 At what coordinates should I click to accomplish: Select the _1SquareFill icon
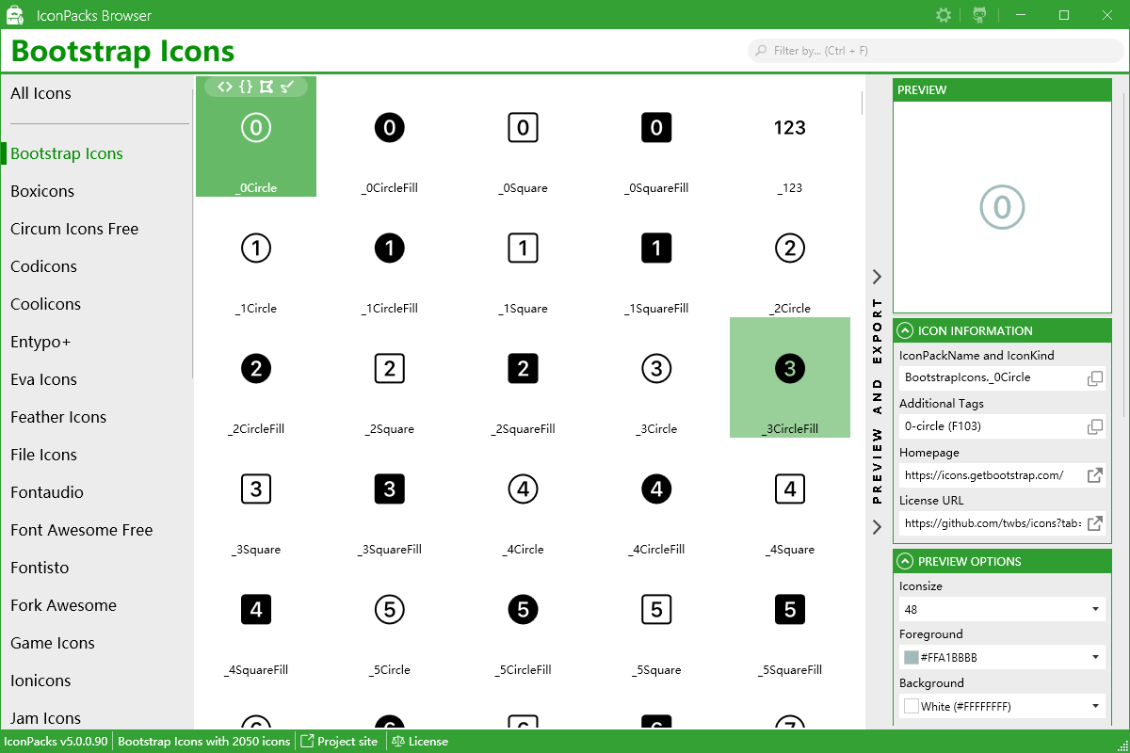[x=656, y=257]
